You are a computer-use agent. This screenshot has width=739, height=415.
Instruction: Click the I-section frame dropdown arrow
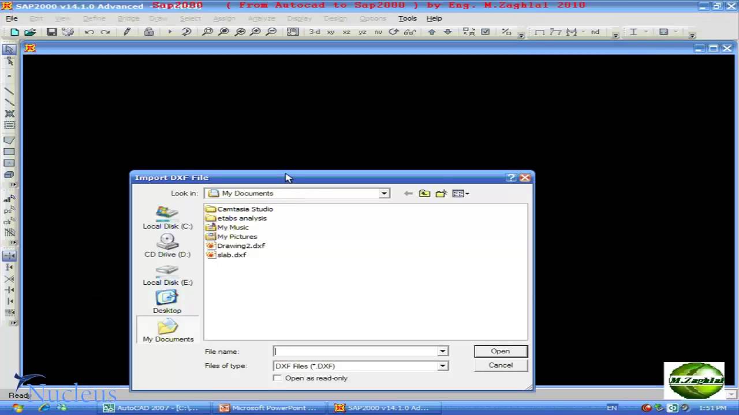pos(645,32)
